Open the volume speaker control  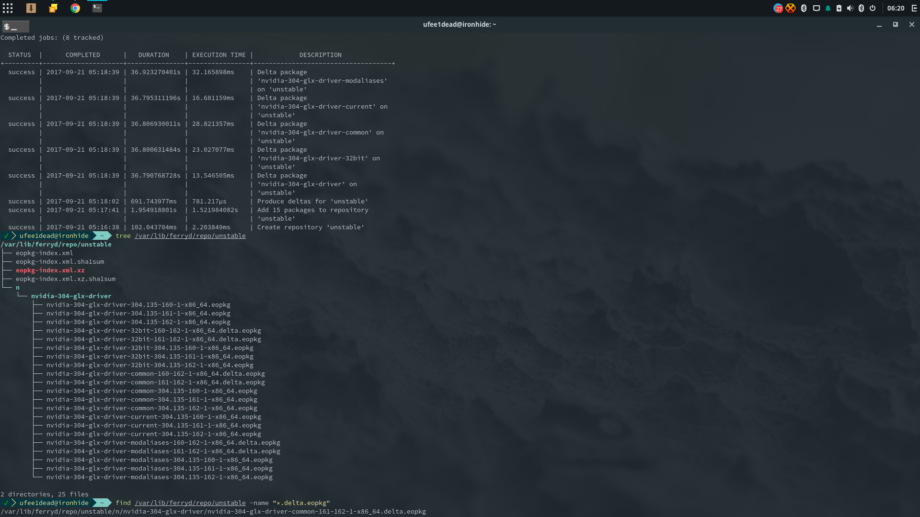click(850, 8)
